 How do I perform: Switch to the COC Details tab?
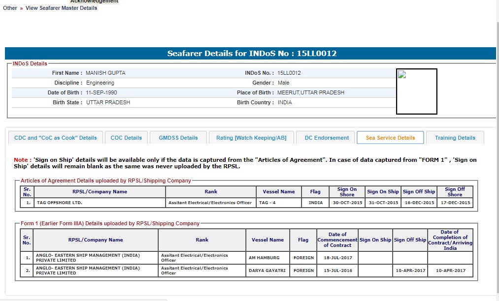126,138
